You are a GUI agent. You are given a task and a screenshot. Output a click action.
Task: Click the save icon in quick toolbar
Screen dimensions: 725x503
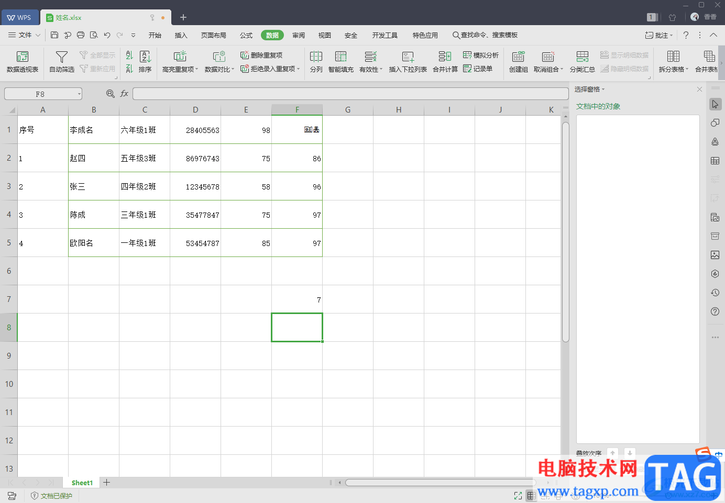(54, 35)
